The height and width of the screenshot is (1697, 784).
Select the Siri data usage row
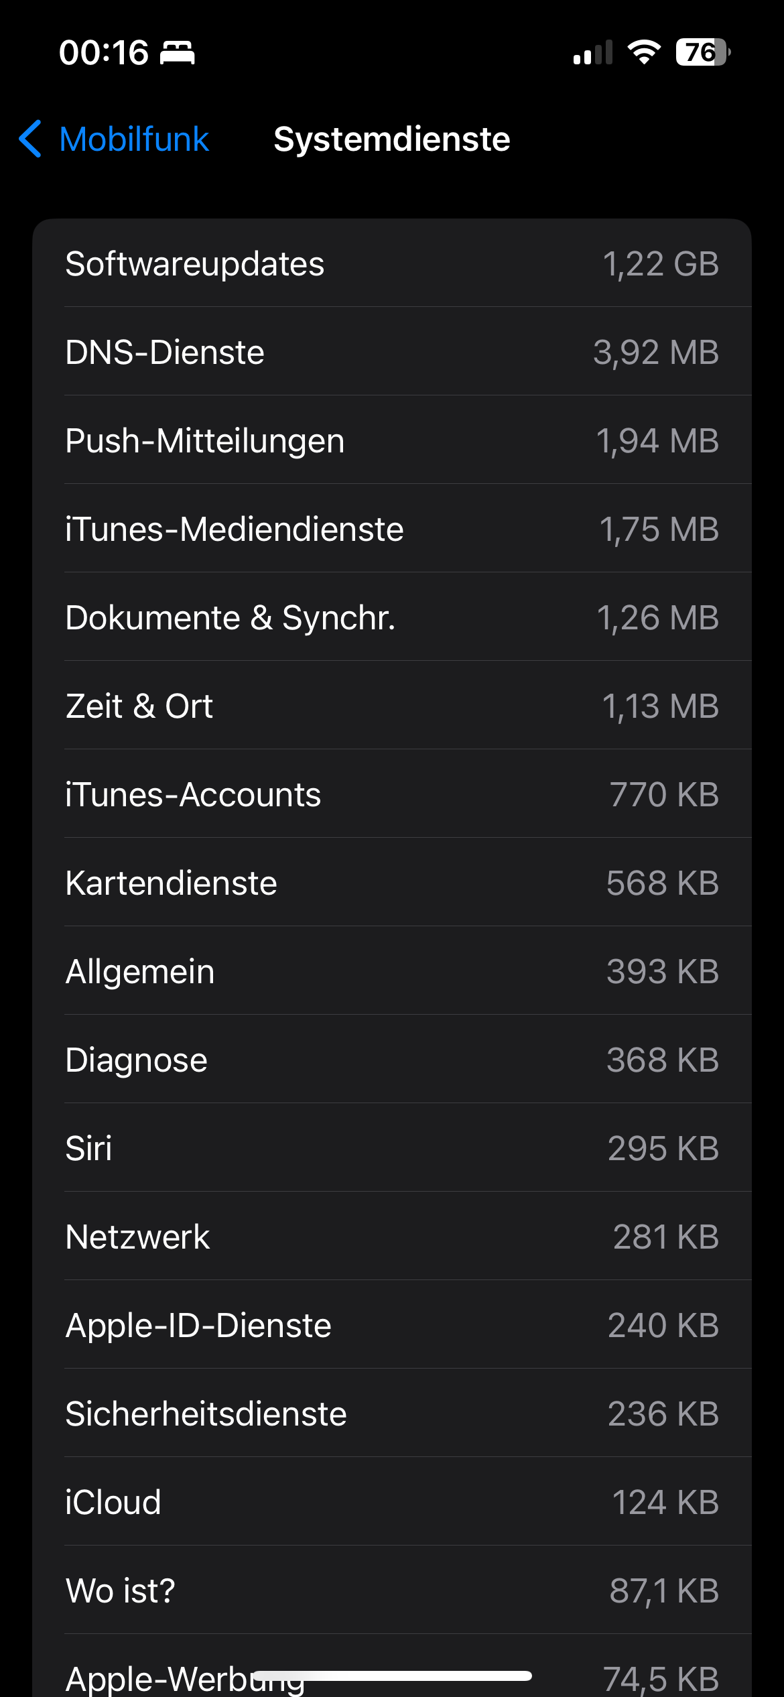click(392, 1148)
